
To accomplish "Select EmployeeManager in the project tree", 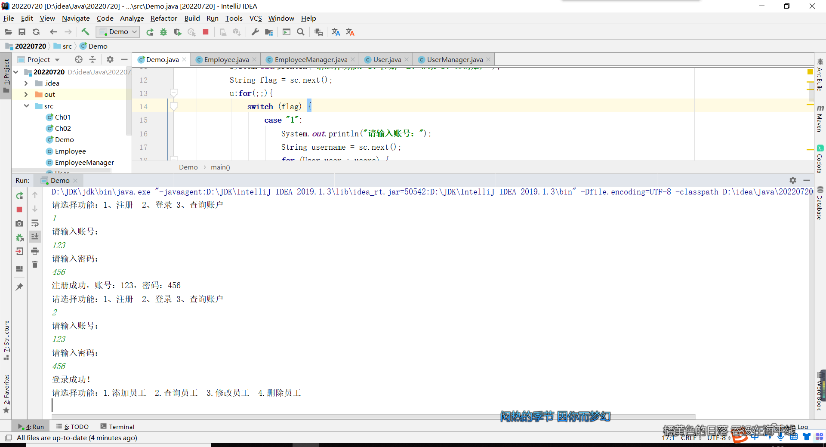I will tap(84, 163).
